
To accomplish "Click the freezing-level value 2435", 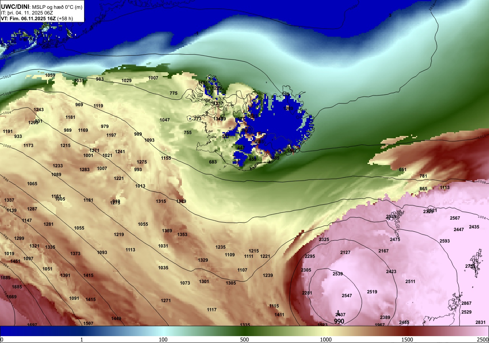I will 474,227.
